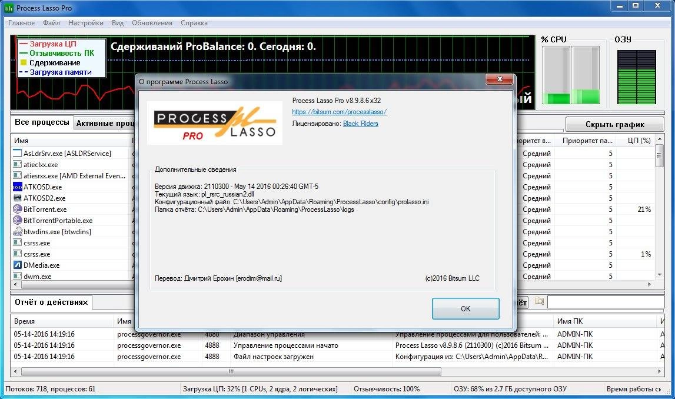Click process list scroll-down arrow
675x399 pixels.
coord(659,275)
